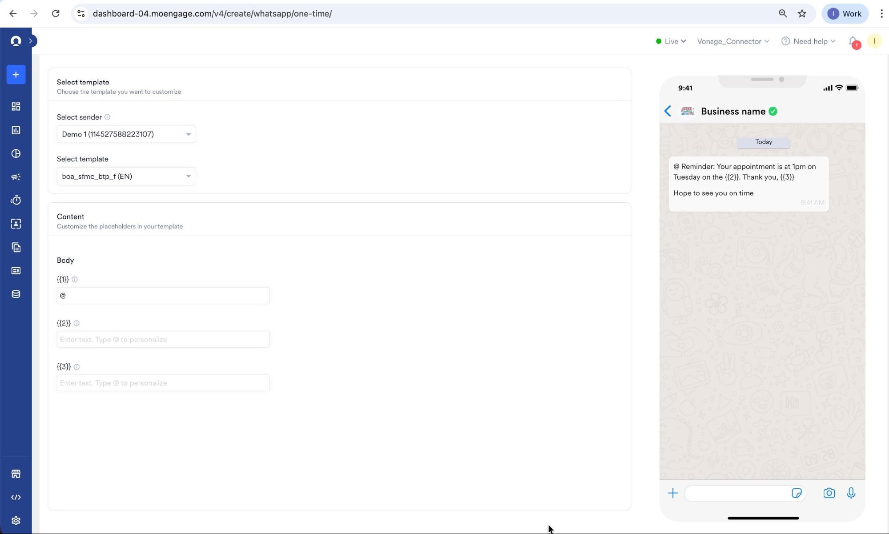The image size is (889, 534).
Task: Open the settings gear in sidebar
Action: pyautogui.click(x=16, y=520)
